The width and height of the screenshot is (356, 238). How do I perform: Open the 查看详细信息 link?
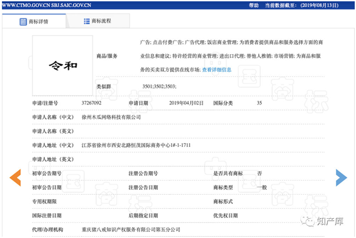click(216, 70)
